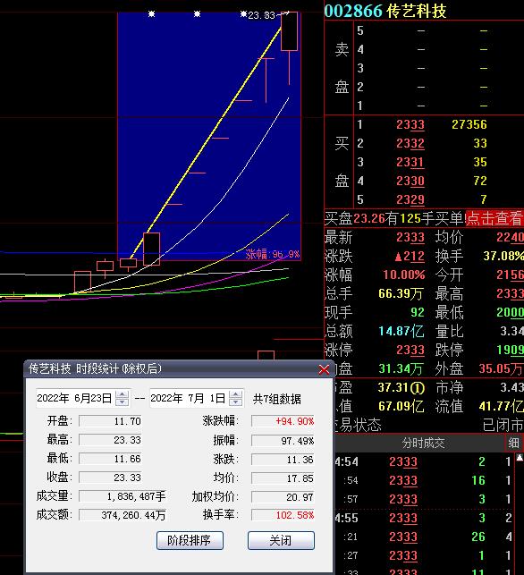Select the 分时成交 panel header
524x575 pixels.
click(423, 443)
